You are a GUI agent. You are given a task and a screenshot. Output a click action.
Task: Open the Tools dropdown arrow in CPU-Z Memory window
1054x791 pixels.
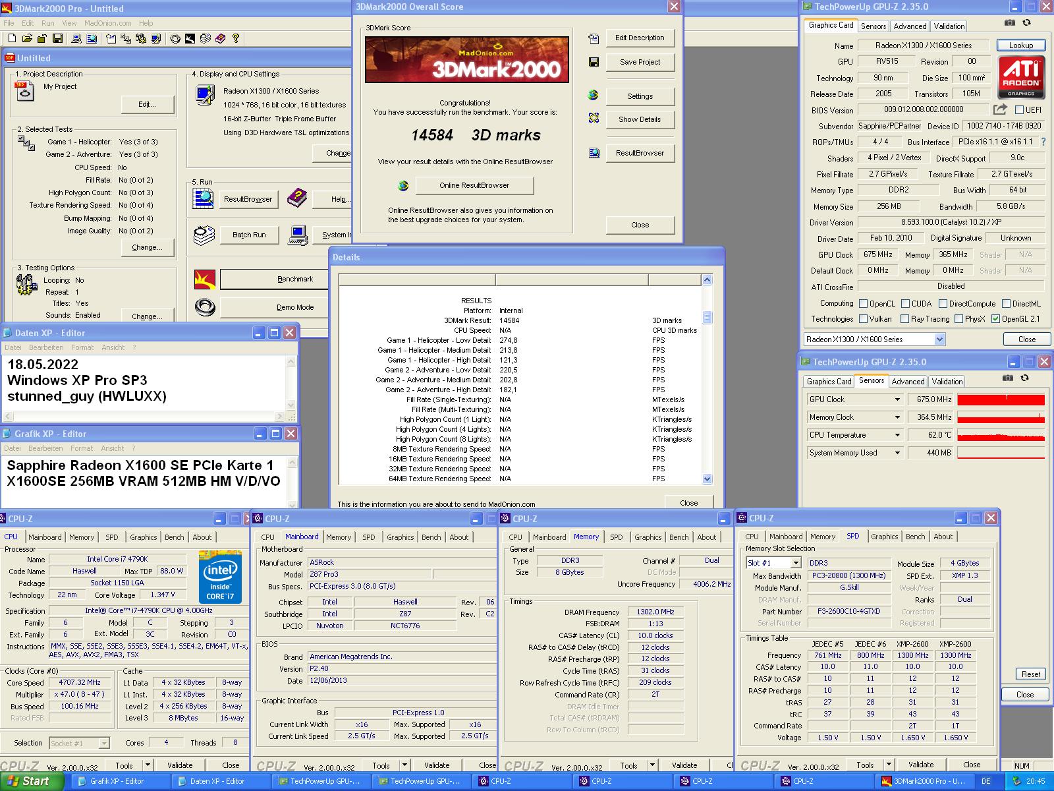point(652,765)
